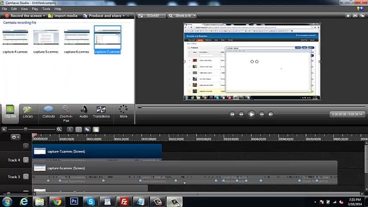Open Photoshop from taskbar
This screenshot has width=368, height=207.
pyautogui.click(x=74, y=202)
